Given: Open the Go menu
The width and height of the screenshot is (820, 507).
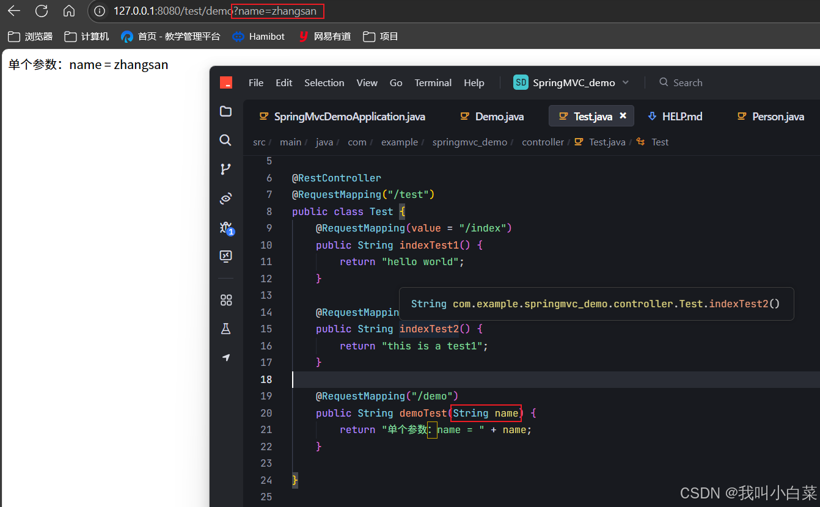Looking at the screenshot, I should pos(396,83).
